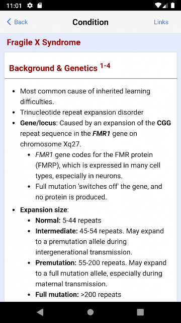Tap the Android home circle button
This screenshot has height=323, width=181.
coord(90,312)
